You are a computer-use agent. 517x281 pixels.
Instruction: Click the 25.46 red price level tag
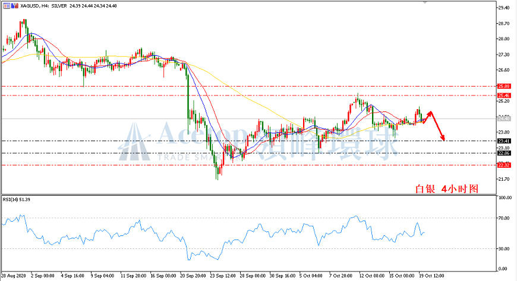504,95
